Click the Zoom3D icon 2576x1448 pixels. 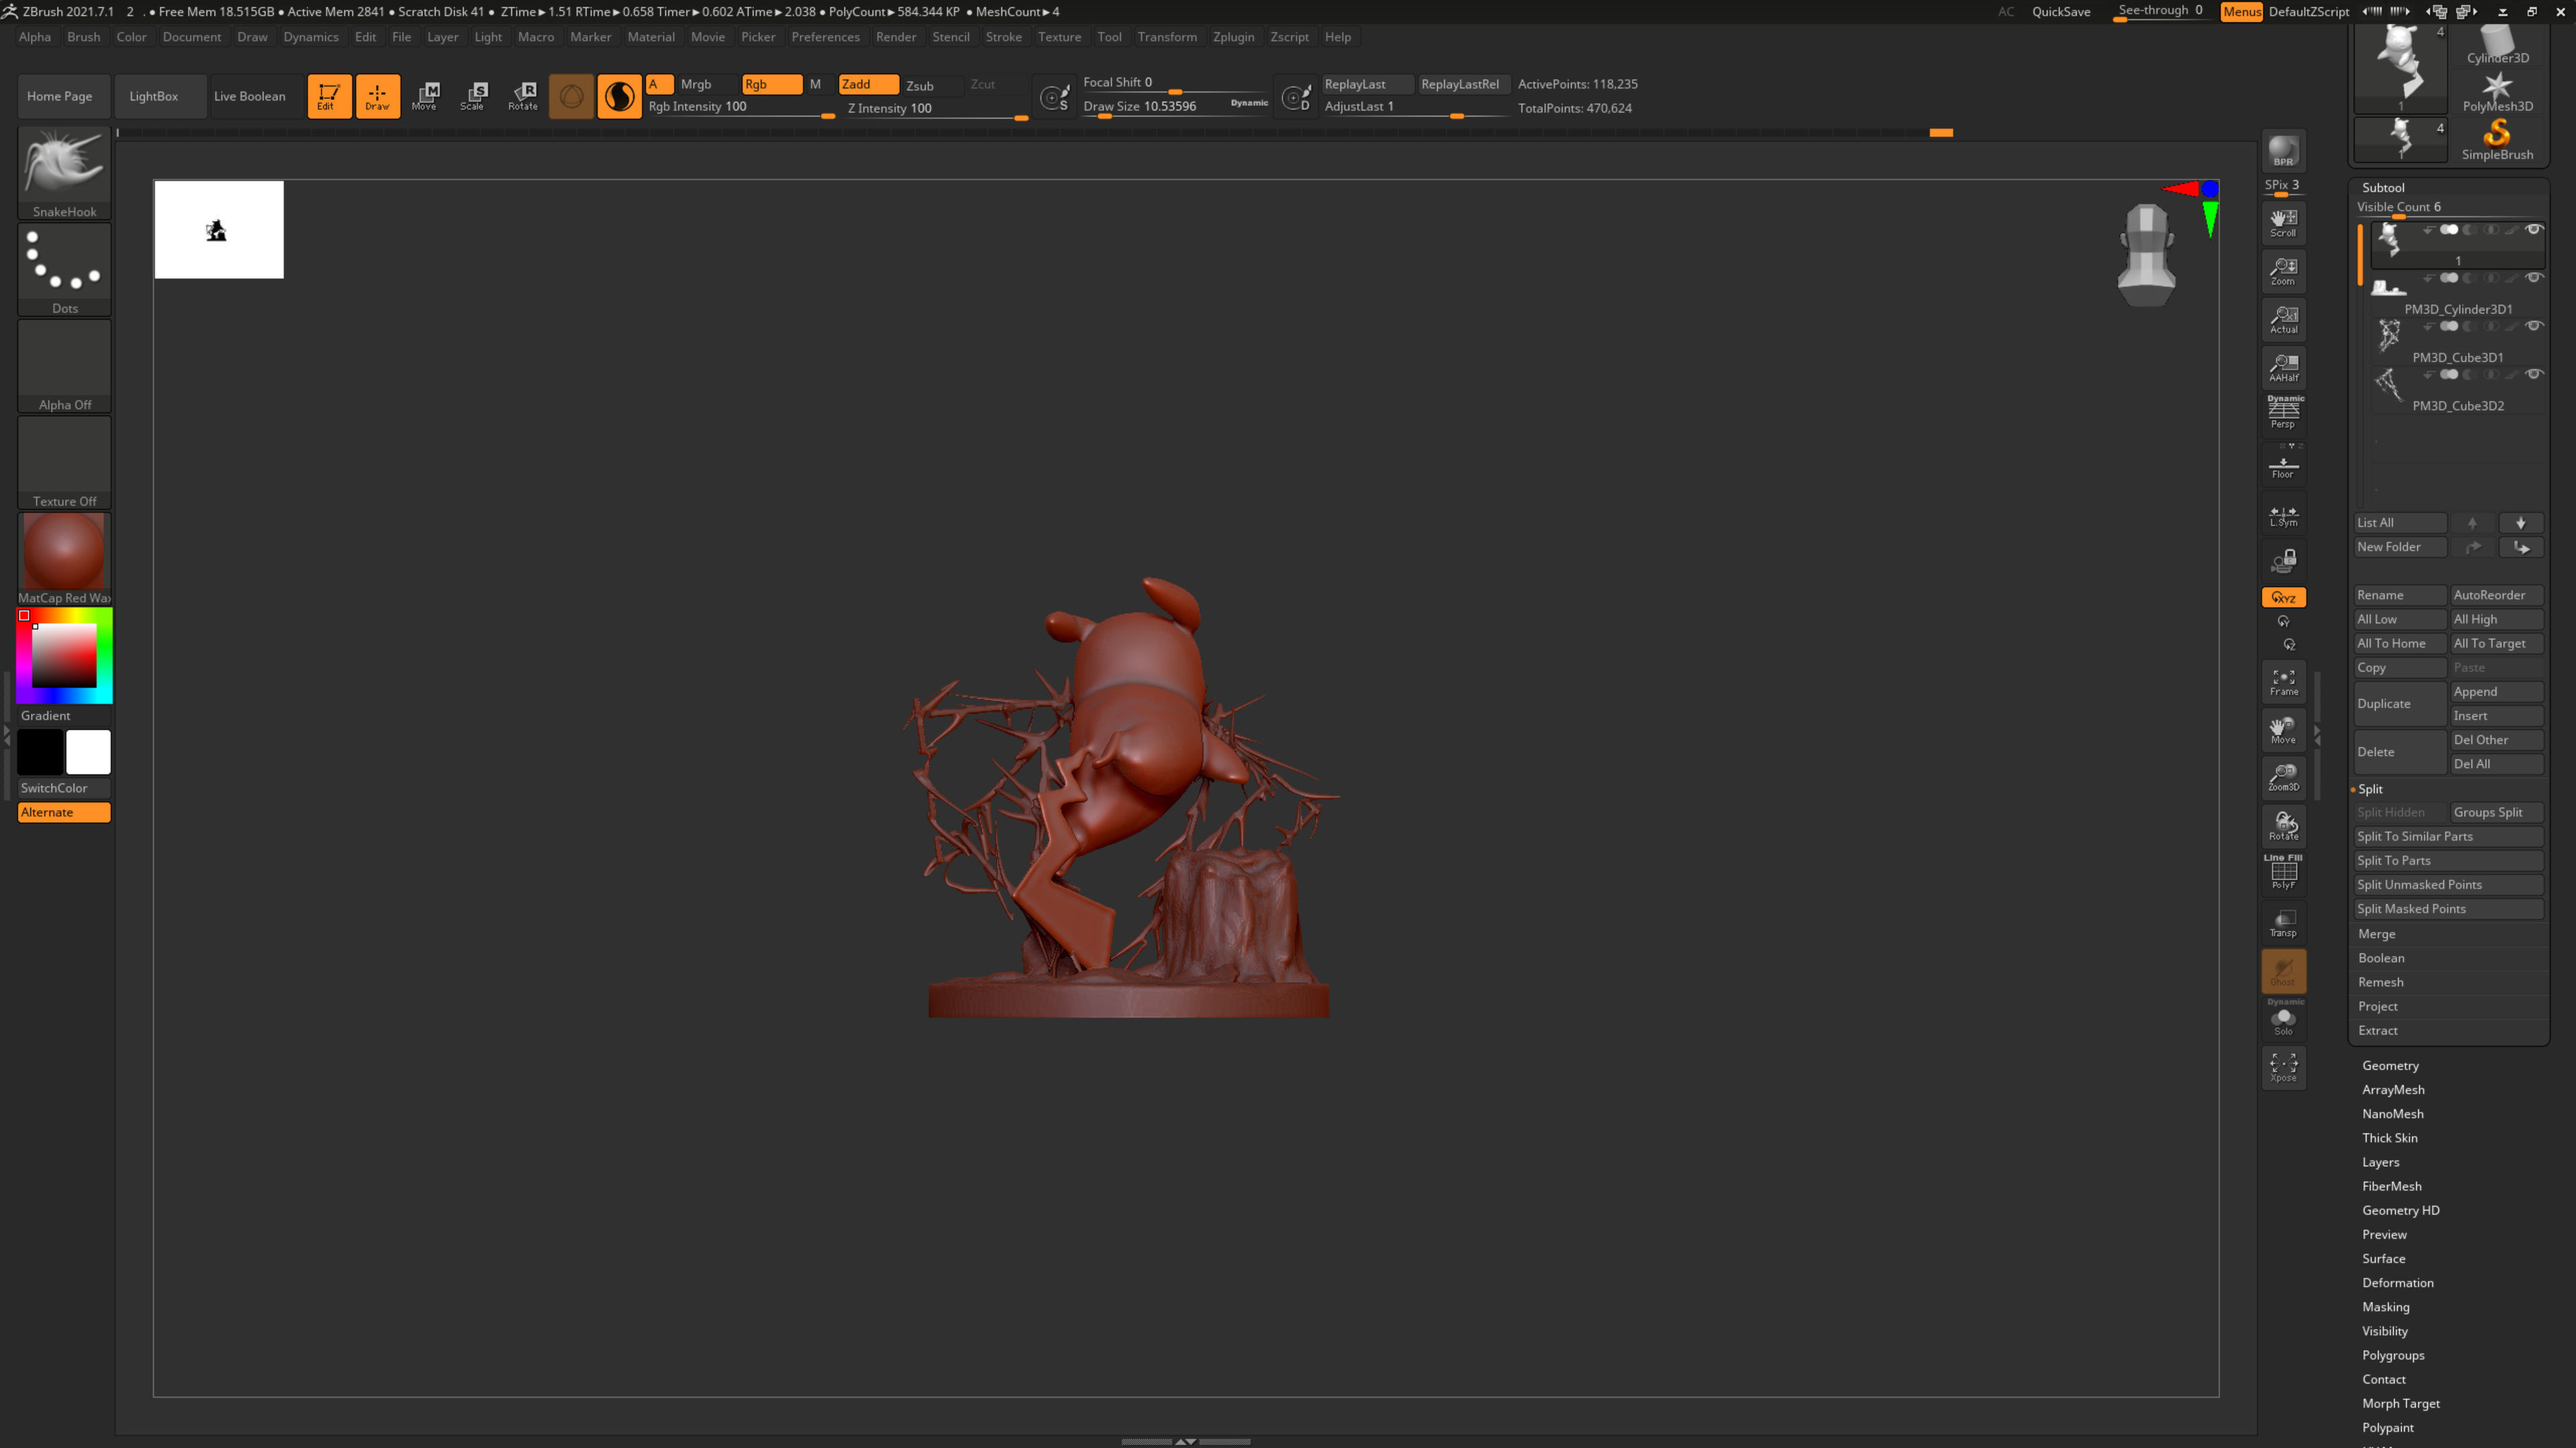2283,778
